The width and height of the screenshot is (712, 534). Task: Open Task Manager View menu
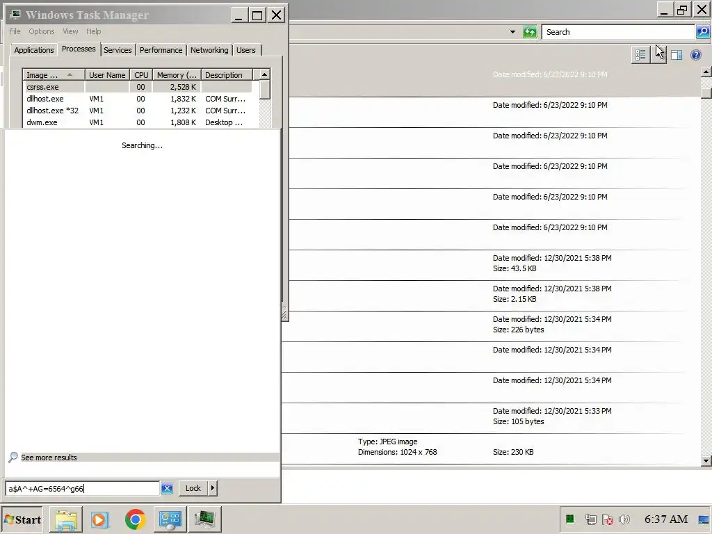click(70, 31)
